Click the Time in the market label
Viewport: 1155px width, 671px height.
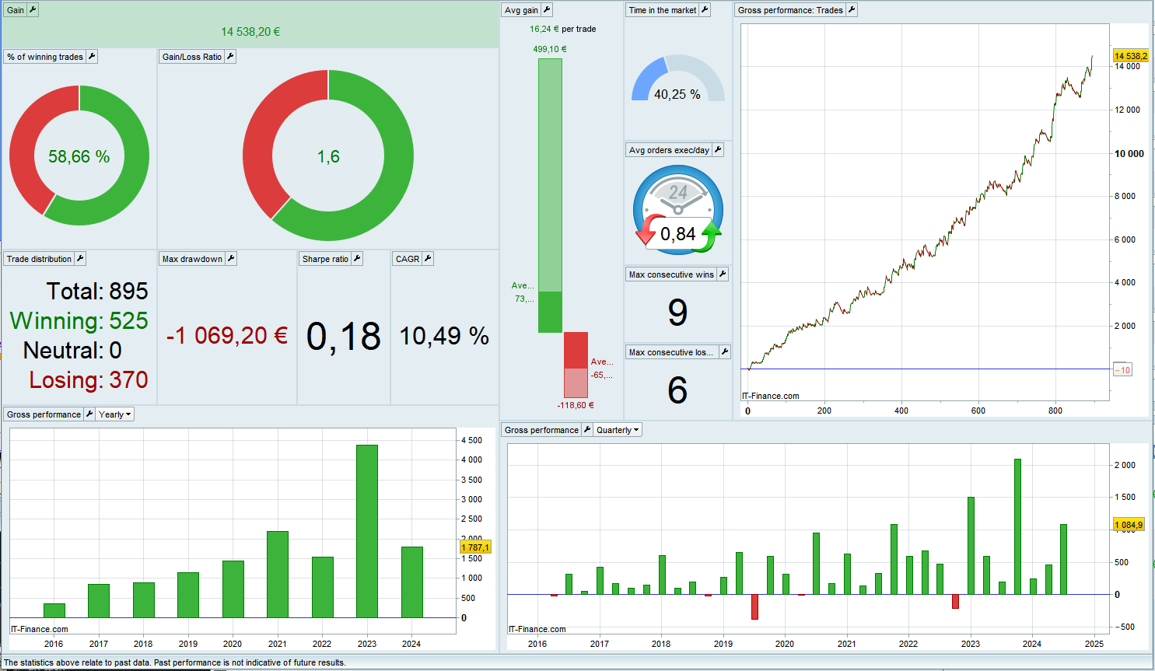click(x=663, y=10)
